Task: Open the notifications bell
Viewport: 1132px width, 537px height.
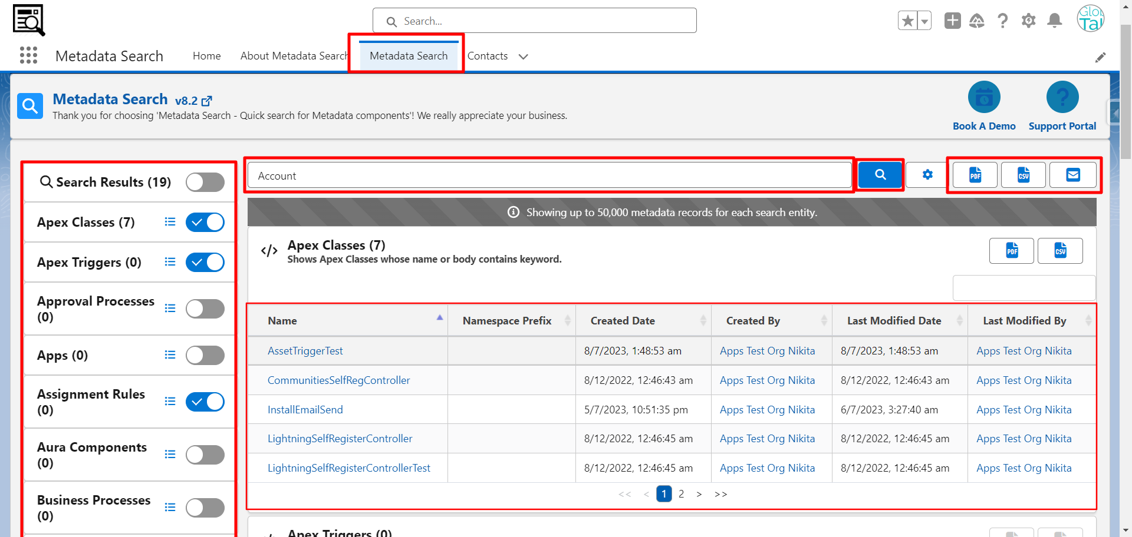Action: click(x=1054, y=21)
